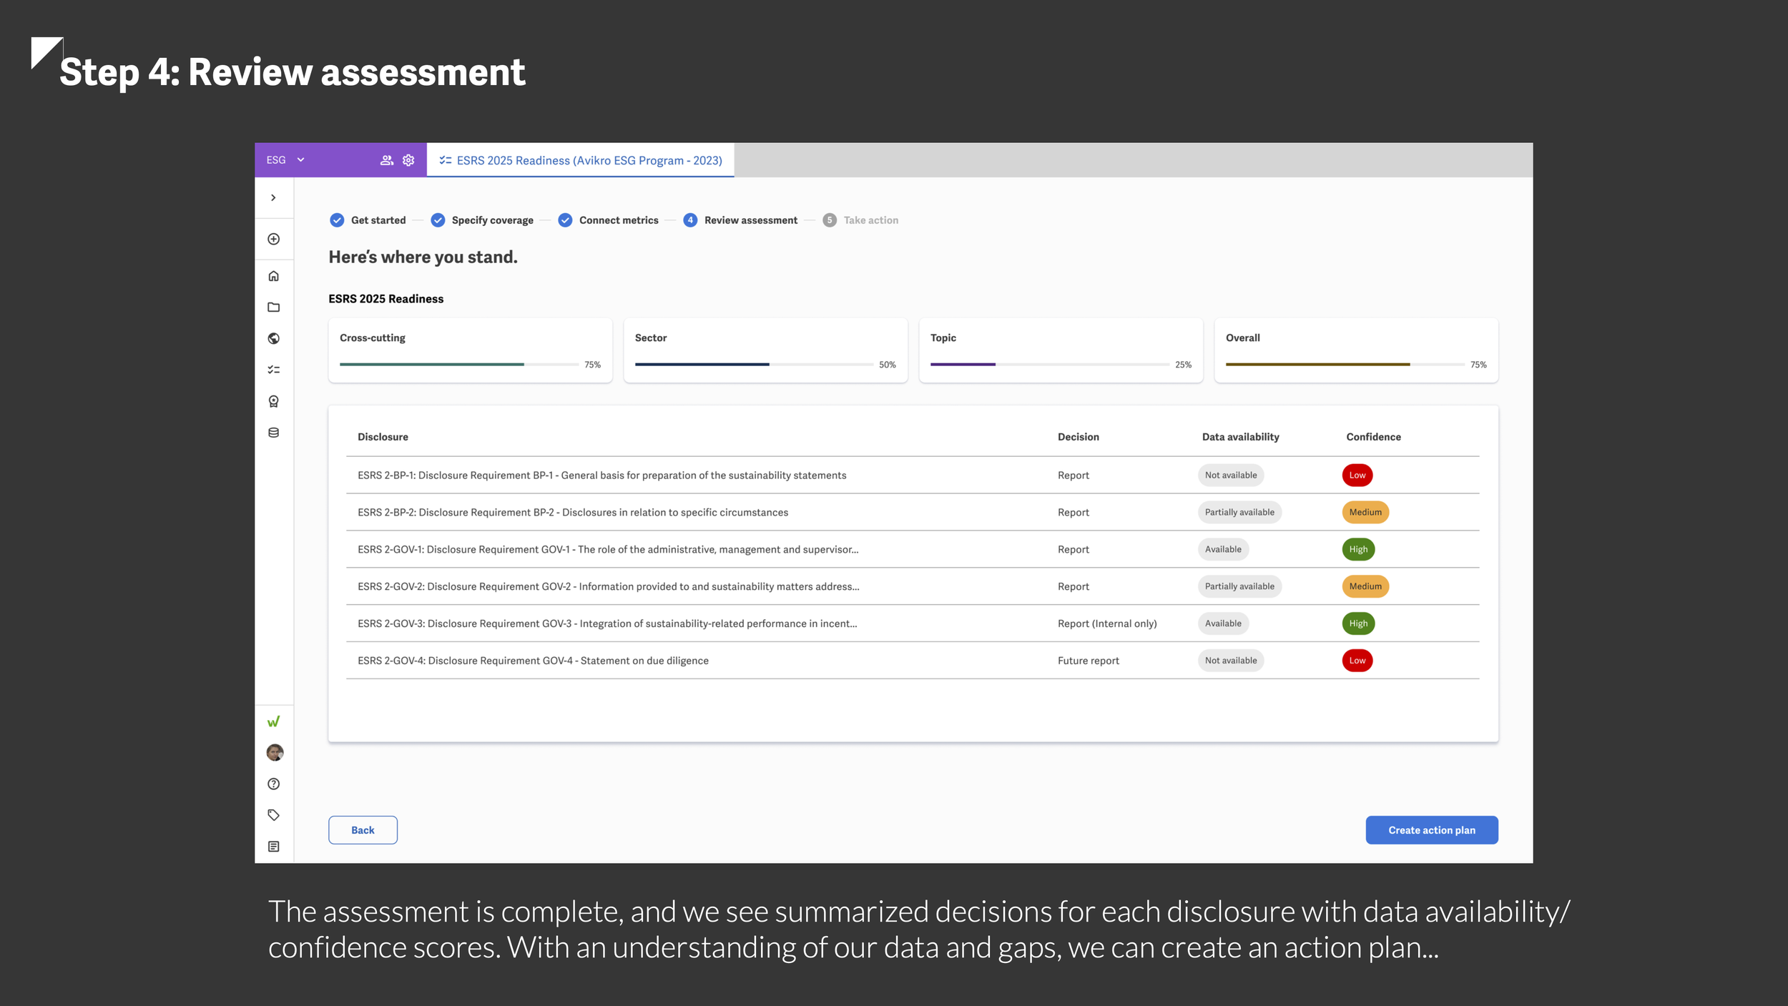The width and height of the screenshot is (1788, 1006).
Task: Click the Cross-cutting progress bar
Action: click(459, 365)
